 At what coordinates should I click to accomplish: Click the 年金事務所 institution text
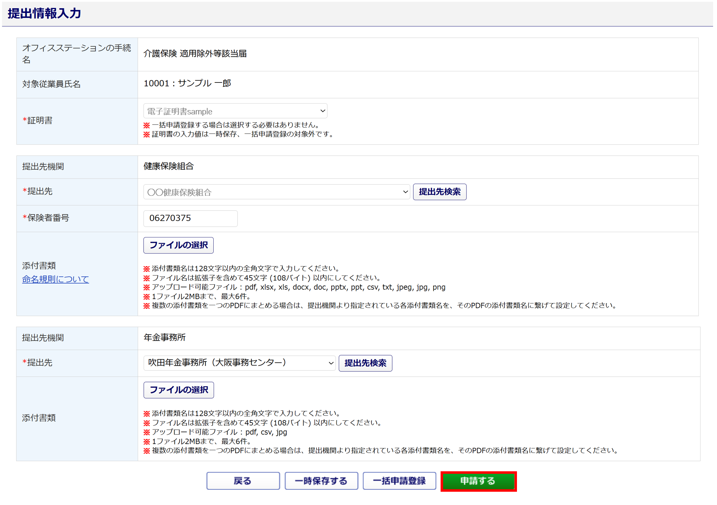tap(165, 338)
